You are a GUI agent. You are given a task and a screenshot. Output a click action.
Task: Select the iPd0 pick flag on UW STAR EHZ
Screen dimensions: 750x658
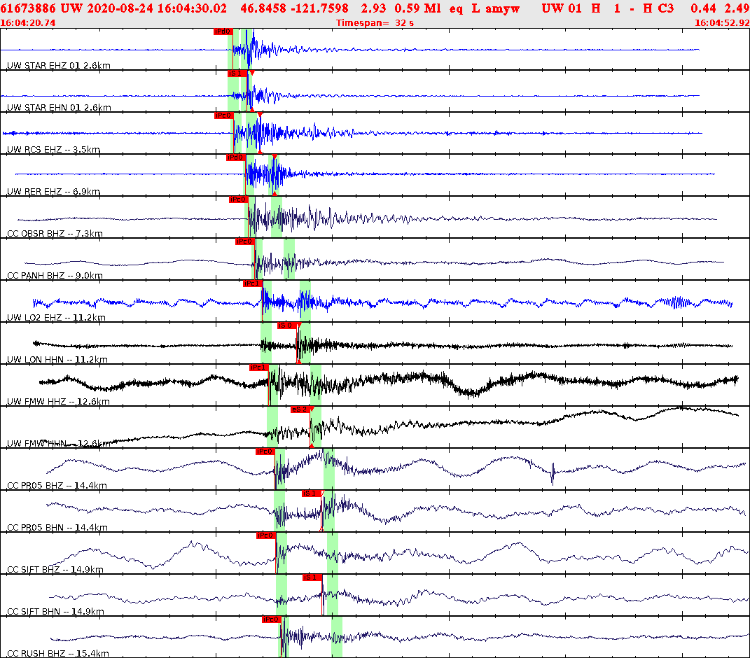pos(223,31)
